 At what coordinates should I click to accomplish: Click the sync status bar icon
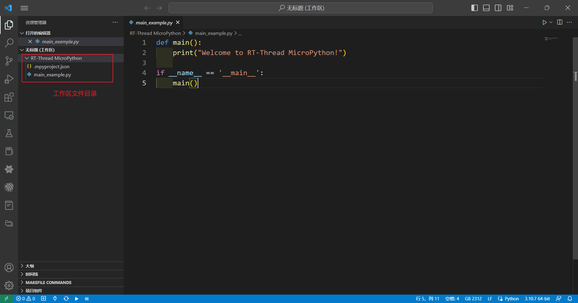[66, 299]
